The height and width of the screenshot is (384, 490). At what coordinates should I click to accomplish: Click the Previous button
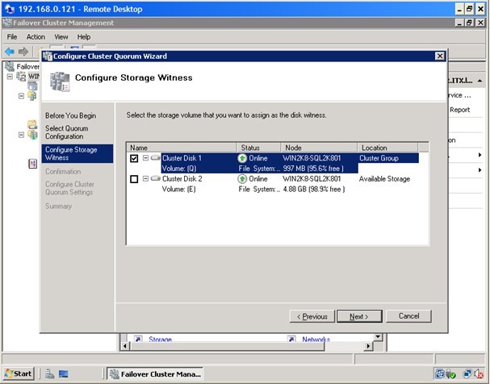(312, 316)
